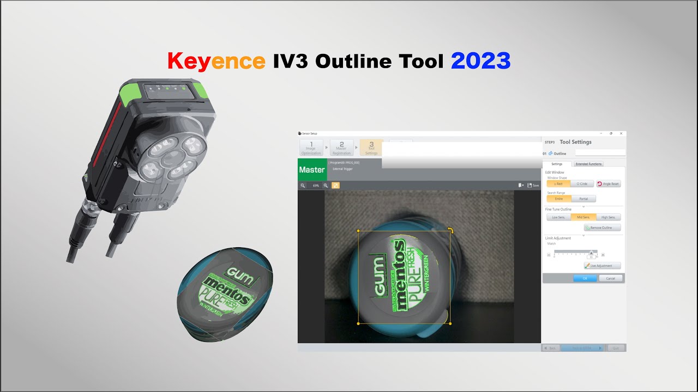Select step 2 Master Registration
This screenshot has height=392, width=698.
(x=341, y=148)
